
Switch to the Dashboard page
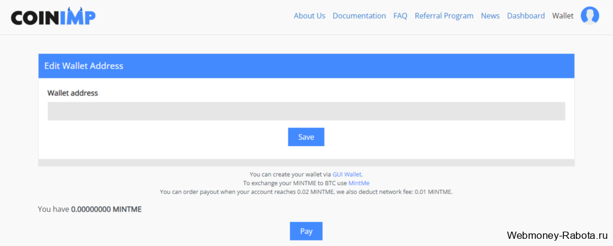tap(526, 16)
